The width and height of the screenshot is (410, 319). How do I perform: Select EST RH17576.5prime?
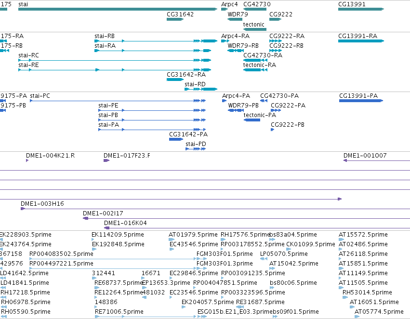click(223, 239)
